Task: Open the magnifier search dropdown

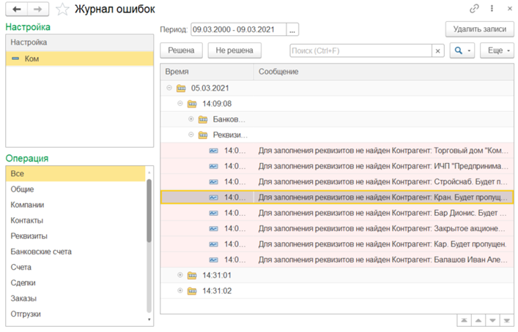Action: point(462,50)
